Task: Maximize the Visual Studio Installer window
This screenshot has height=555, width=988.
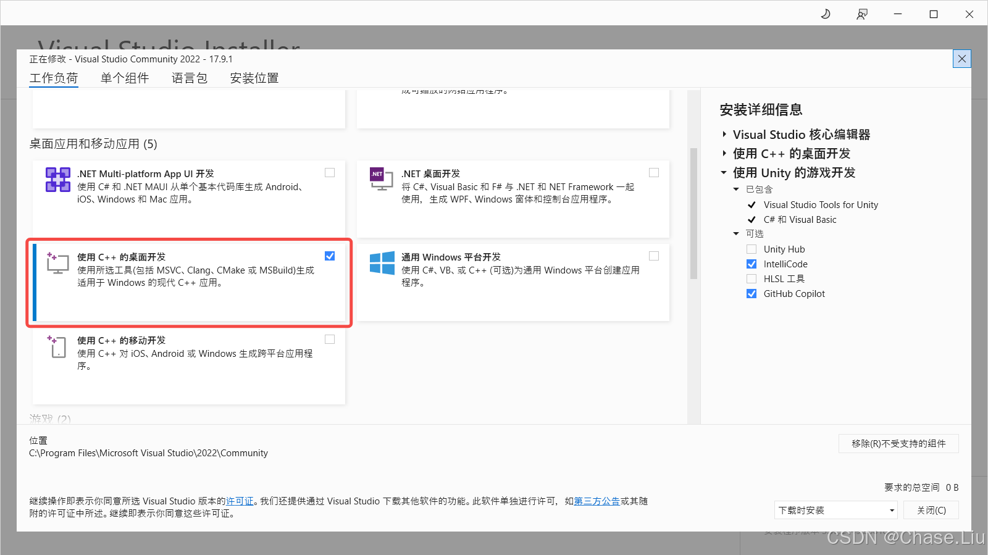Action: click(934, 14)
